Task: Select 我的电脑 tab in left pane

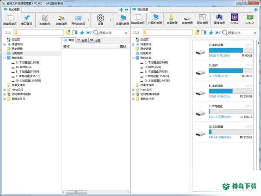Action: coord(12,10)
